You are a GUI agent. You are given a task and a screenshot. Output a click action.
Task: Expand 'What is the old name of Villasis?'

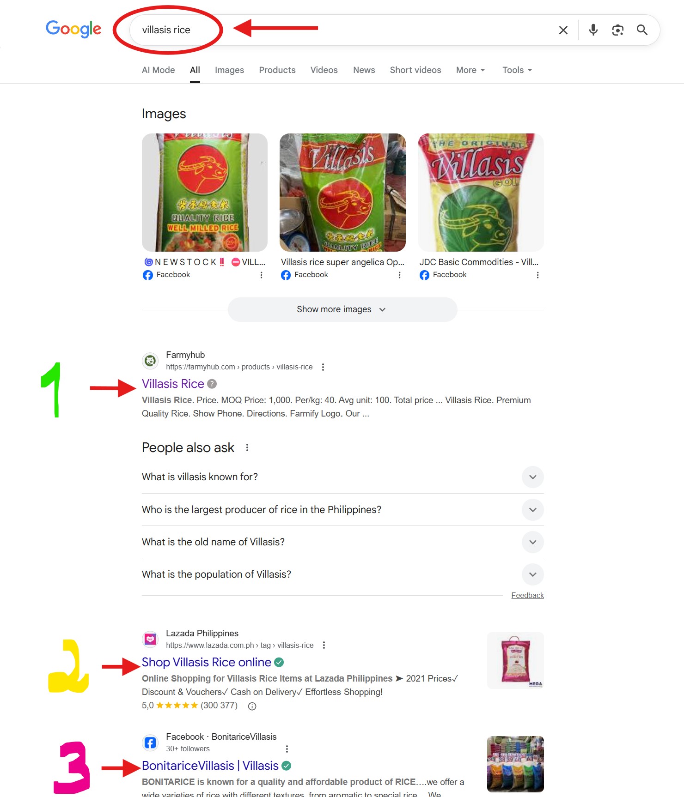[x=342, y=542]
